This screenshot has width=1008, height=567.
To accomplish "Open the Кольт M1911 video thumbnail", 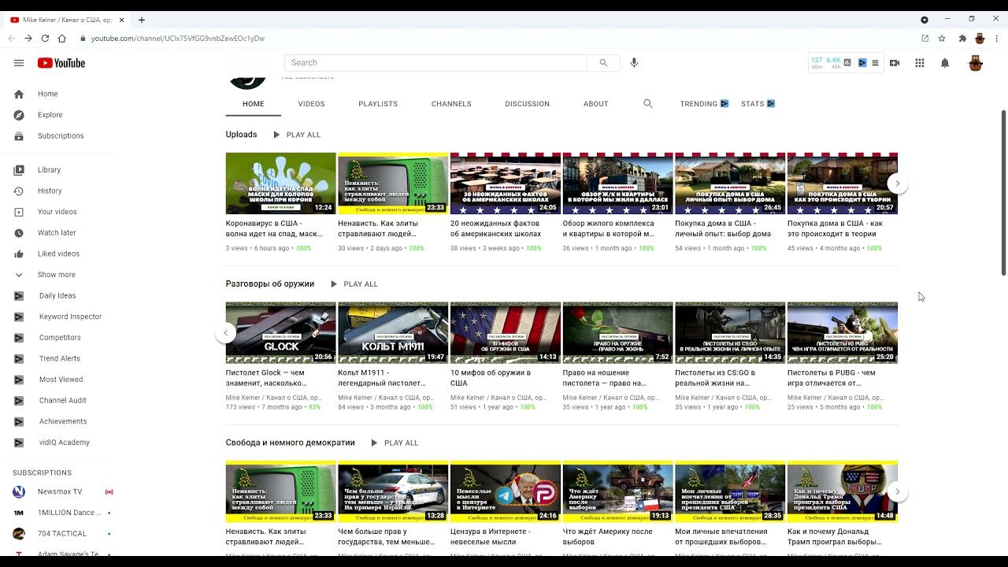I will [393, 332].
